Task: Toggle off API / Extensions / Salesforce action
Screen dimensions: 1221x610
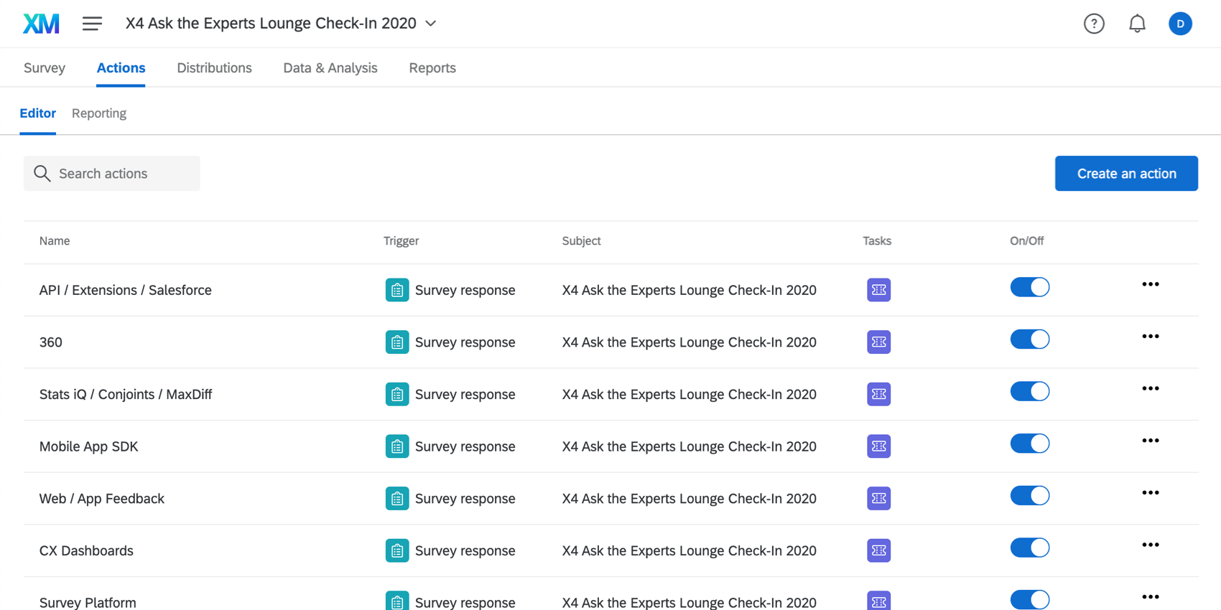Action: pos(1030,287)
